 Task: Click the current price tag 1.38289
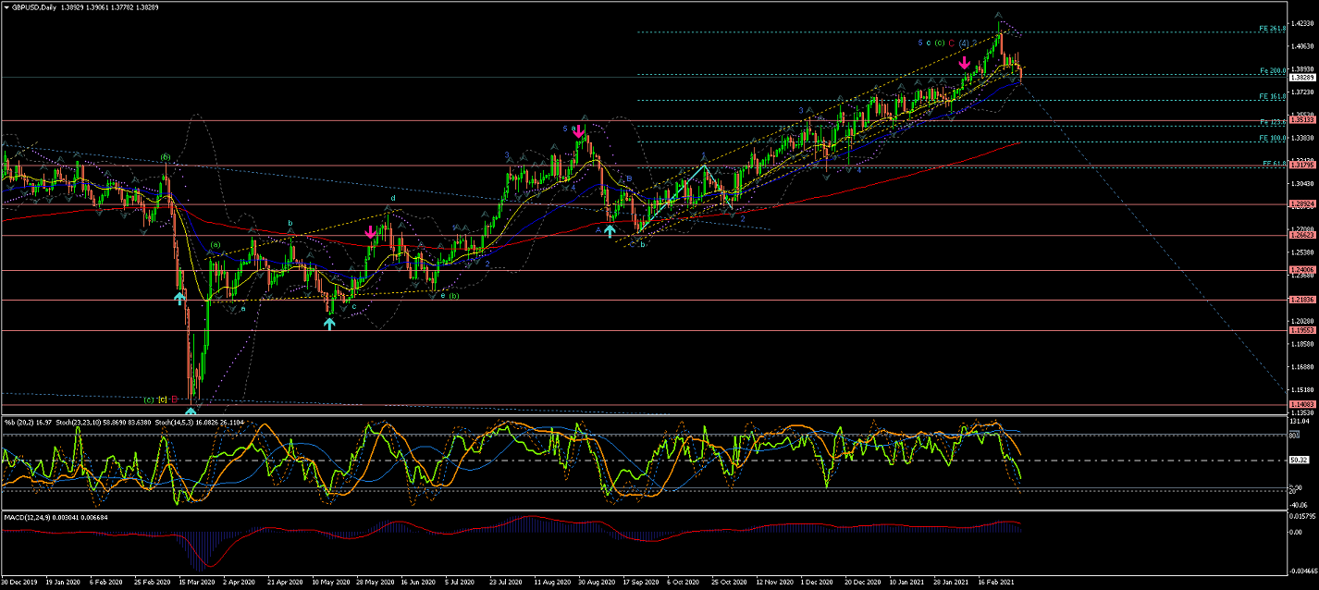[1302, 78]
